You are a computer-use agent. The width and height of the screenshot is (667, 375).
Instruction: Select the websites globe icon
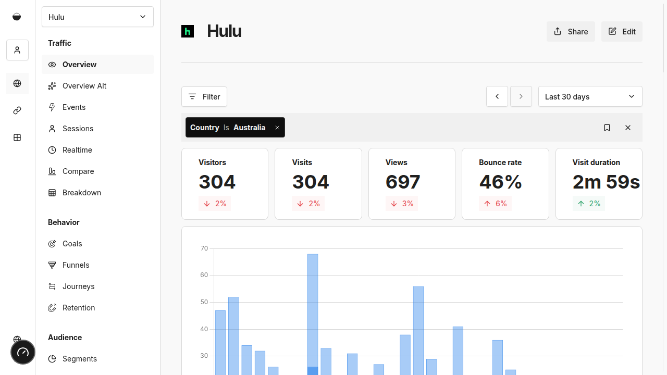coord(17,83)
